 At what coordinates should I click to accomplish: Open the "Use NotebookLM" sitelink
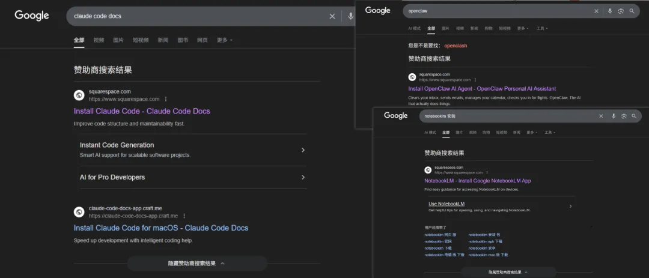point(446,204)
